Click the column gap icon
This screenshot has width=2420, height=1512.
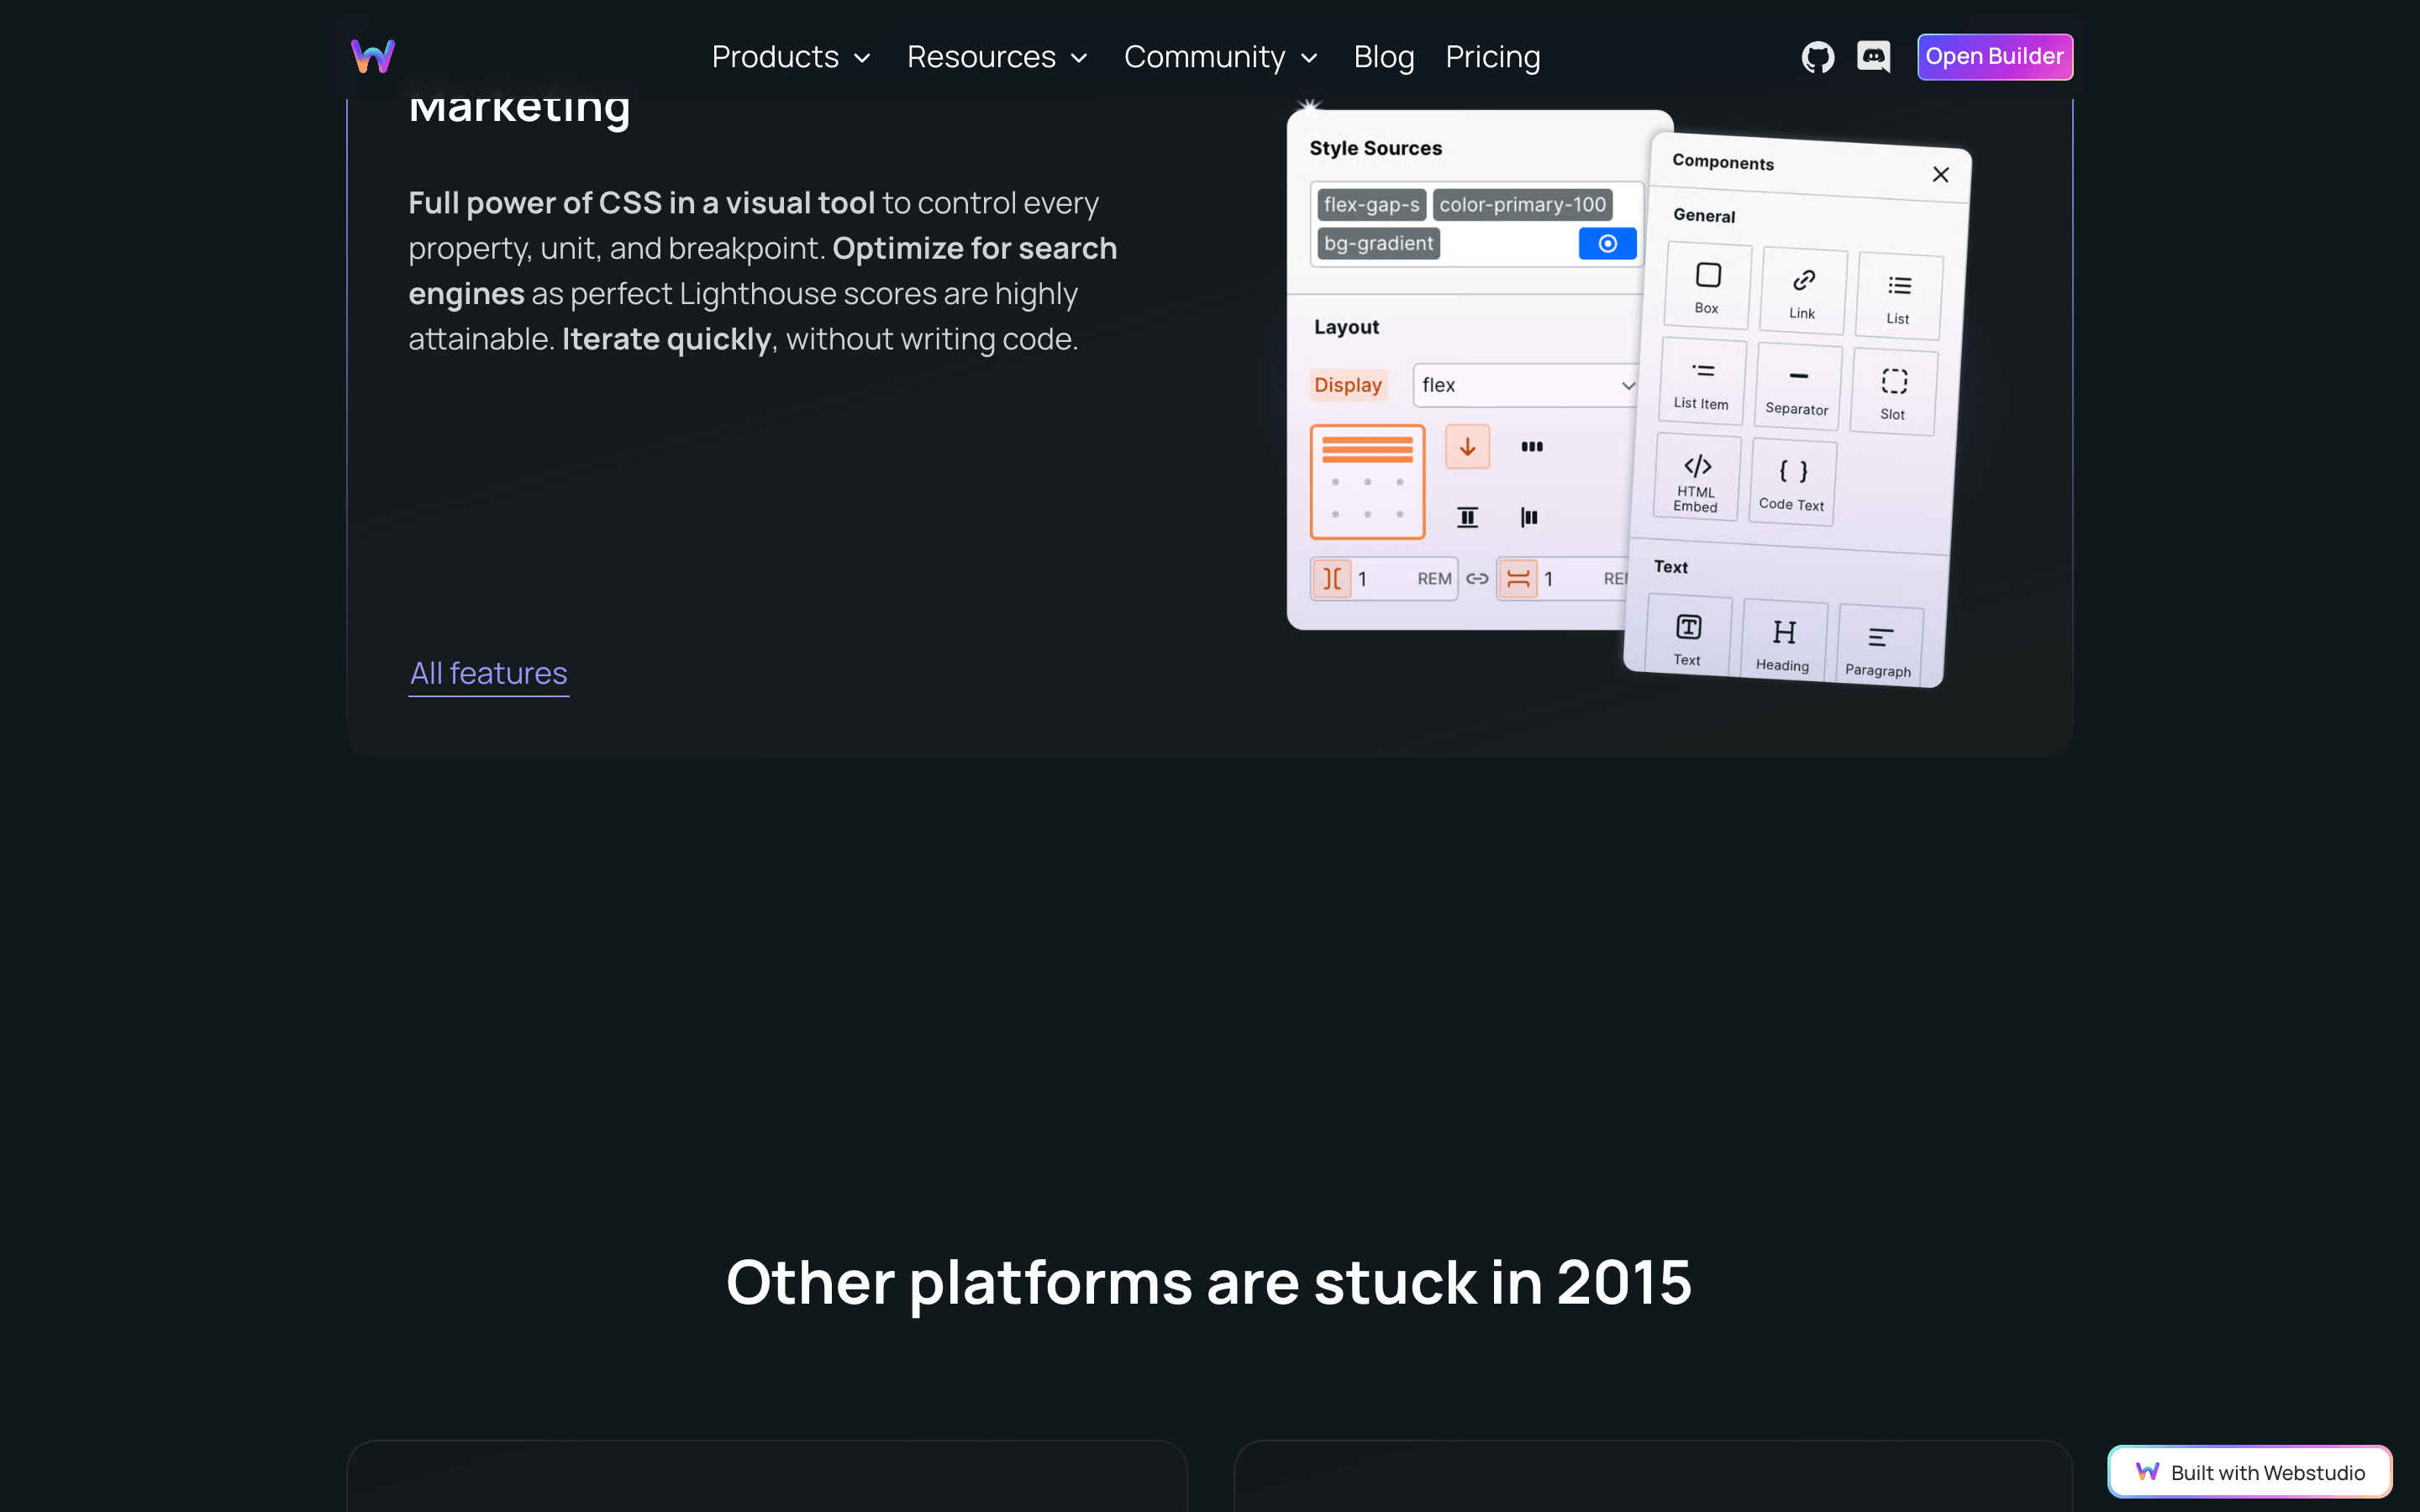1332,579
